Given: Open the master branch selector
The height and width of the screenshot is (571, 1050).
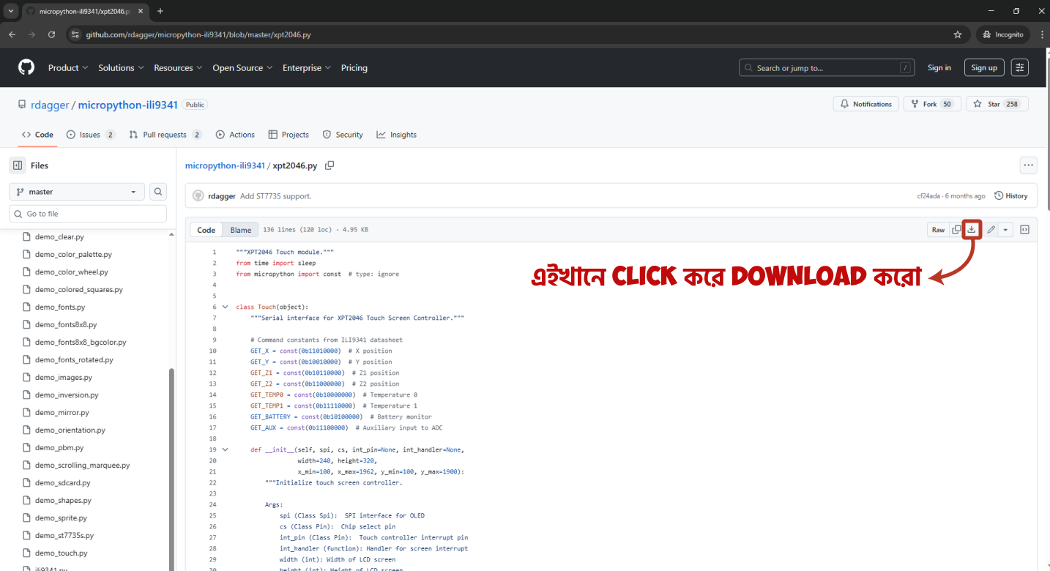Looking at the screenshot, I should 77,192.
